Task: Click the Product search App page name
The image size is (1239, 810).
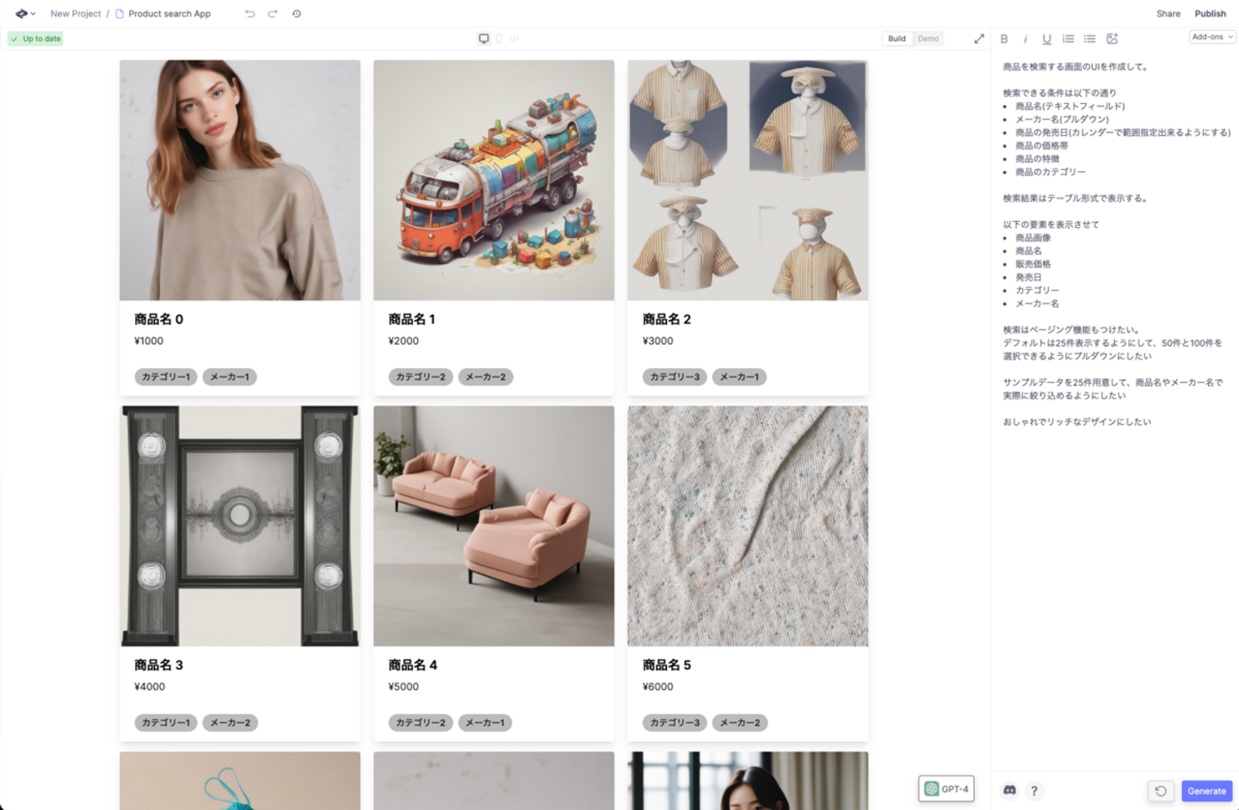Action: (170, 14)
